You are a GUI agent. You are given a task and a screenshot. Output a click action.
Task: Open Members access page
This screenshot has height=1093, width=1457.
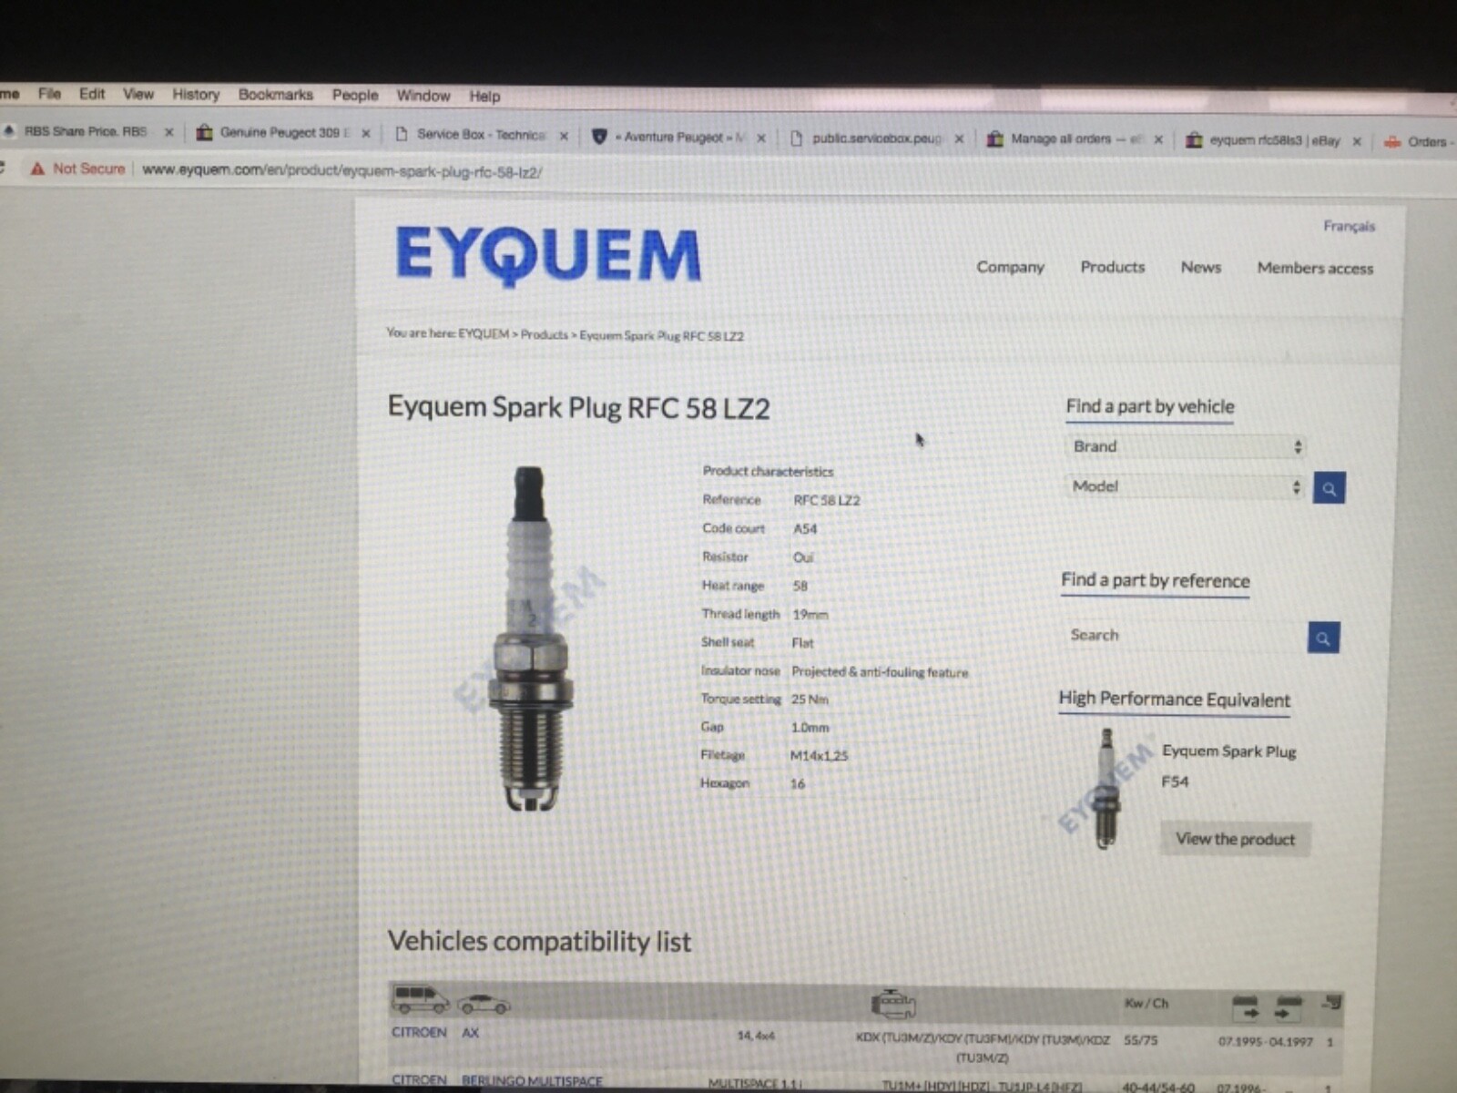click(x=1315, y=268)
